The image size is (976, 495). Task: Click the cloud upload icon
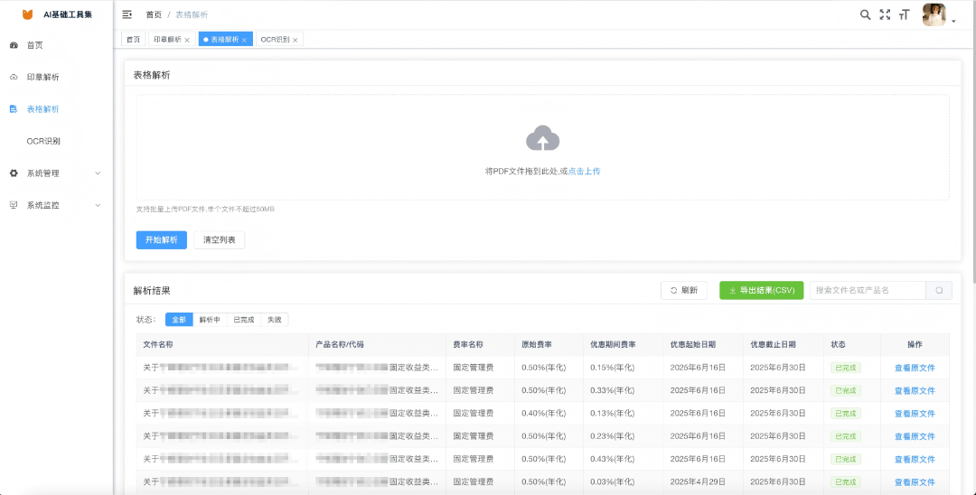tap(543, 138)
